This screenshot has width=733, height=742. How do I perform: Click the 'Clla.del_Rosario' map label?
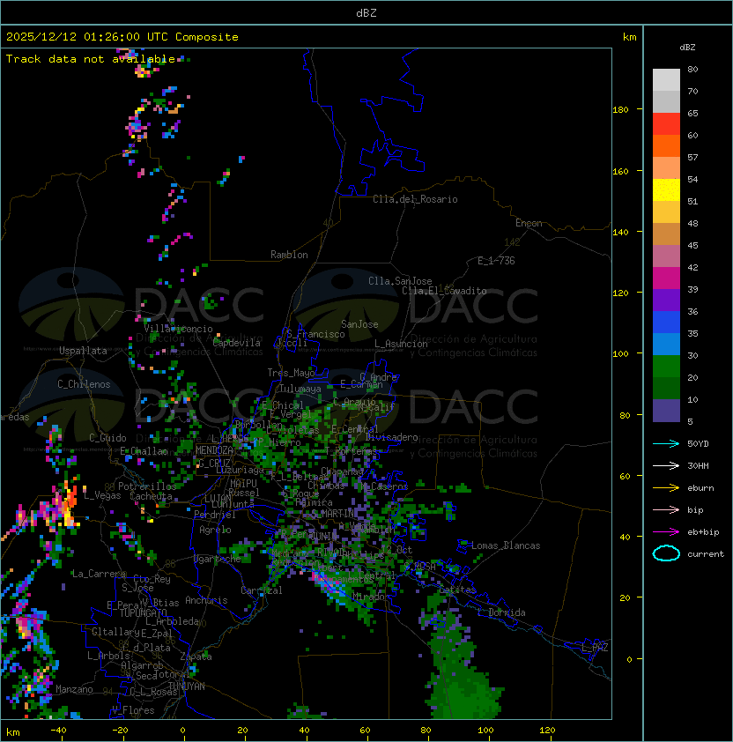(416, 199)
